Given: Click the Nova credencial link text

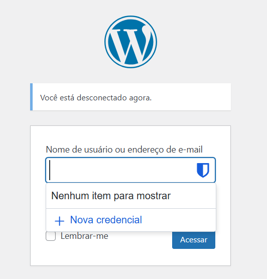Looking at the screenshot, I should [x=106, y=220].
